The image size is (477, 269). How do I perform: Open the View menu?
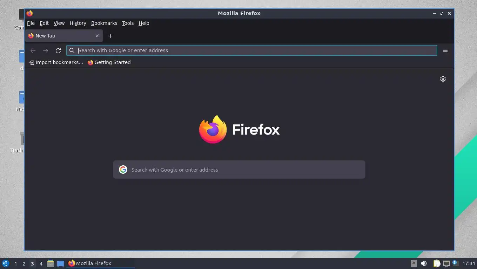[59, 23]
